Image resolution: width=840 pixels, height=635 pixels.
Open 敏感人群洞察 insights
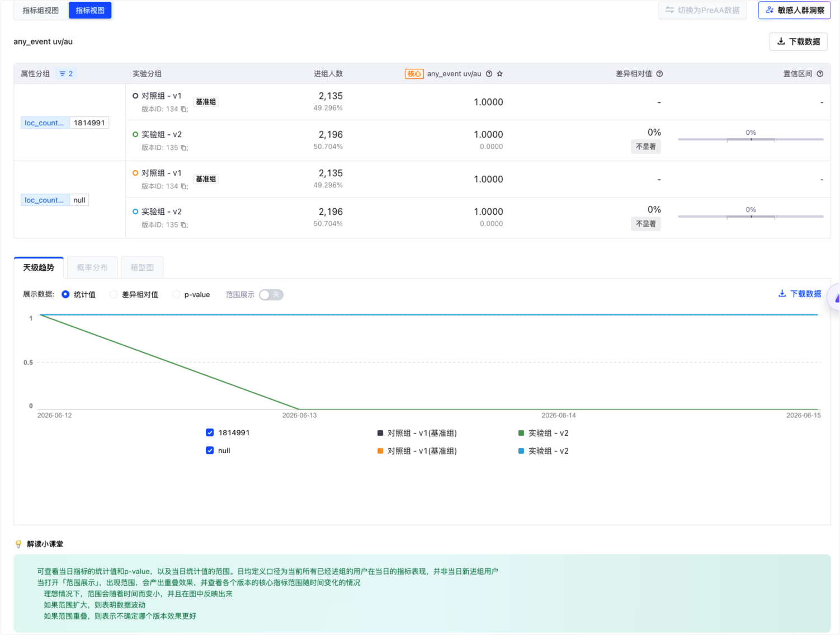pyautogui.click(x=795, y=10)
